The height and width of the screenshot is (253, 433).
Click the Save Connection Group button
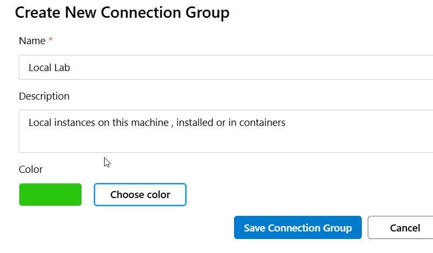[298, 228]
